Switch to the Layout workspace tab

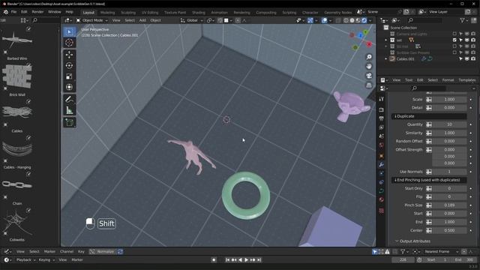(88, 13)
